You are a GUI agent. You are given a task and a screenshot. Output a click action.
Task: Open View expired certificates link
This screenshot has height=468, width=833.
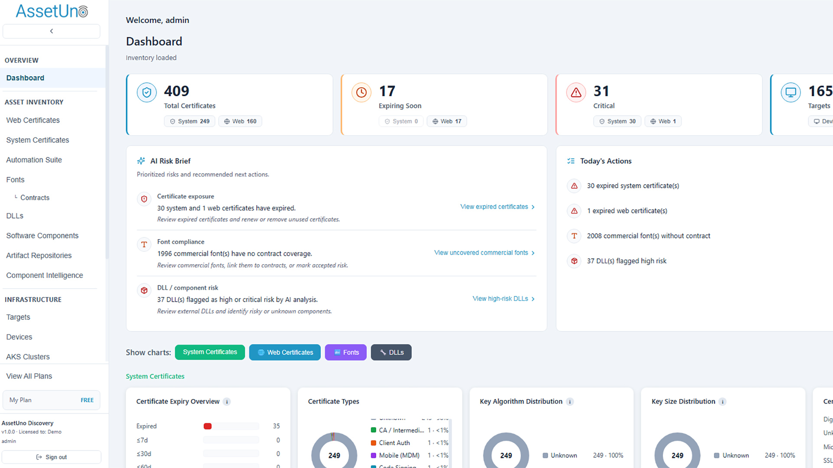[x=498, y=207]
